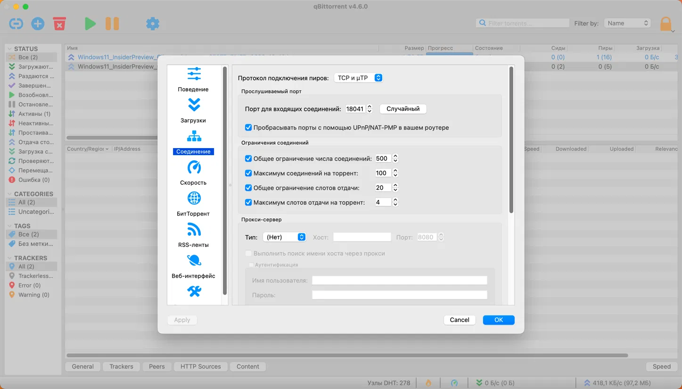Image resolution: width=682 pixels, height=389 pixels.
Task: Click the options content vertical scrollbar
Action: [511, 140]
